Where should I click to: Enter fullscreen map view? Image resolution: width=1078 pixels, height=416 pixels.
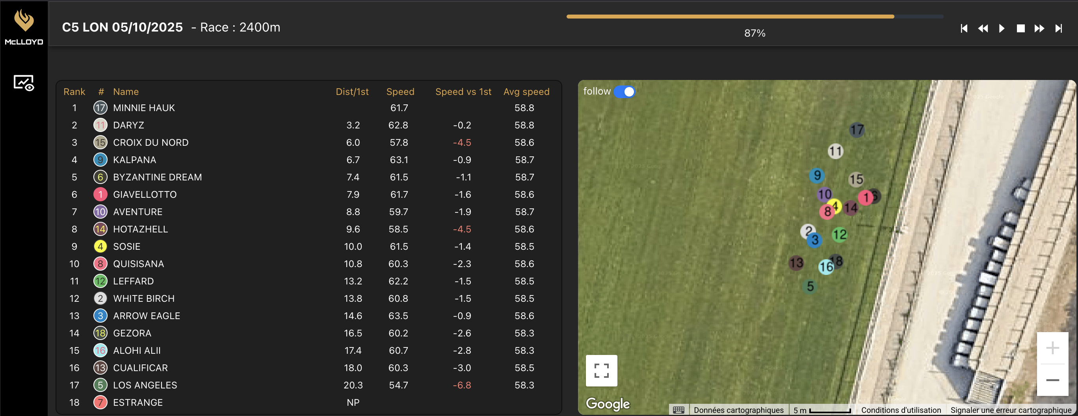pos(601,370)
